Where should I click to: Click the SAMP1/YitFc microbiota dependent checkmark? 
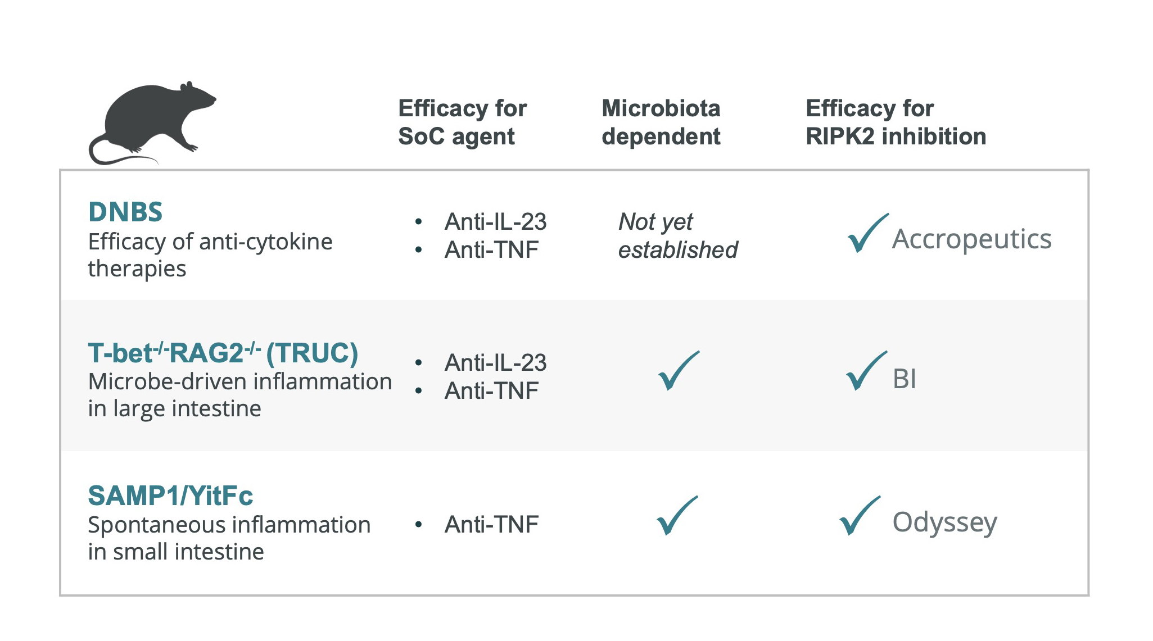coord(677,516)
